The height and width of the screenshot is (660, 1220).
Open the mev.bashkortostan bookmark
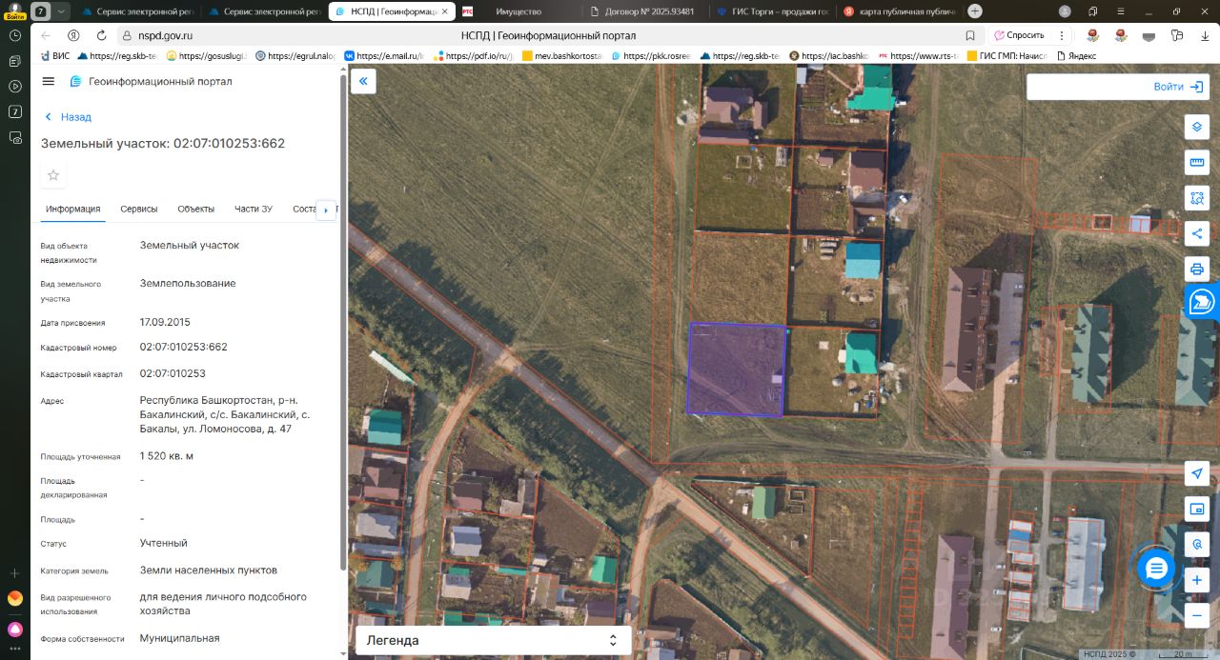click(562, 56)
